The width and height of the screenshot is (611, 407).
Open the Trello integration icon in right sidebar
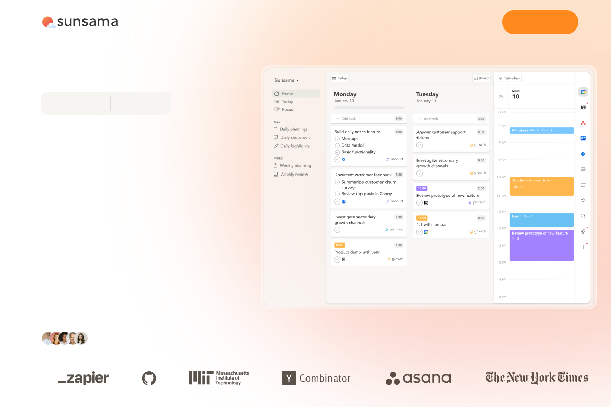(583, 138)
